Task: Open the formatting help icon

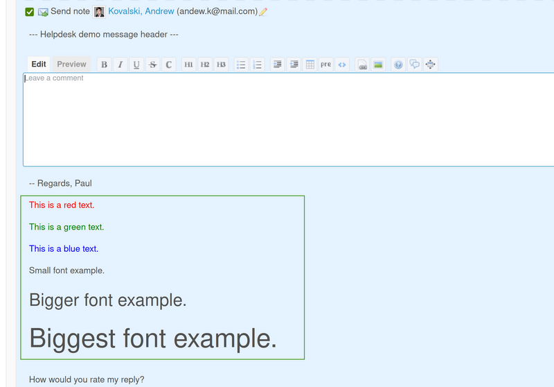Action: [398, 64]
